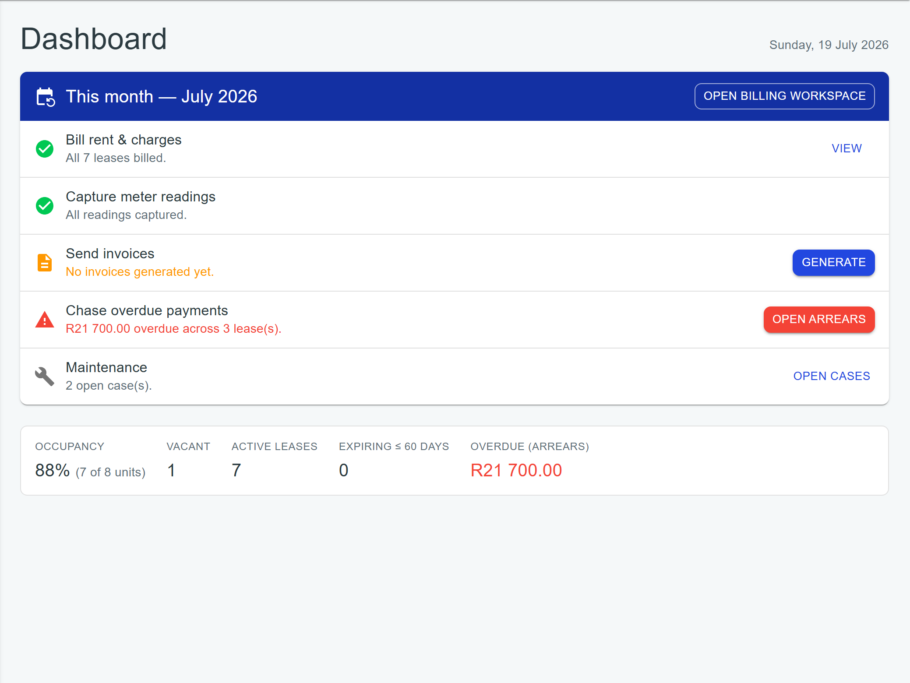
Task: Click the 88% occupancy value
Action: (x=53, y=471)
